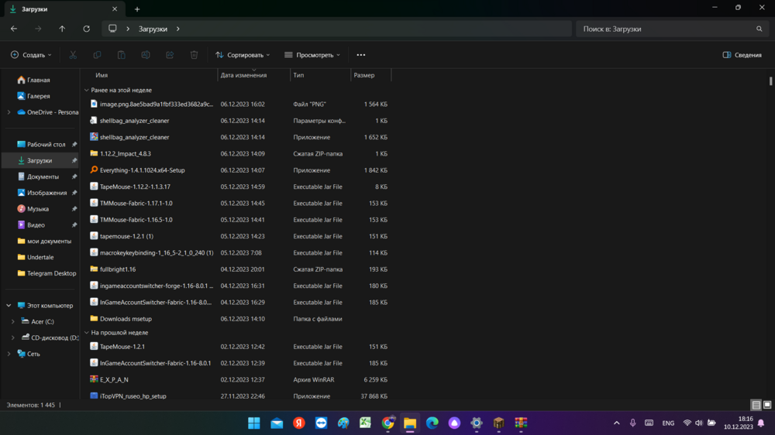Screen dimensions: 775x435
Task: Expand Acer (C:) drive node
Action: pos(13,321)
